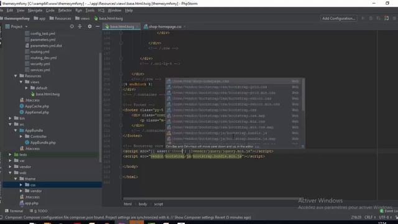This screenshot has width=398, height=224.
Task: Open the Run menu
Action: [x=79, y=11]
